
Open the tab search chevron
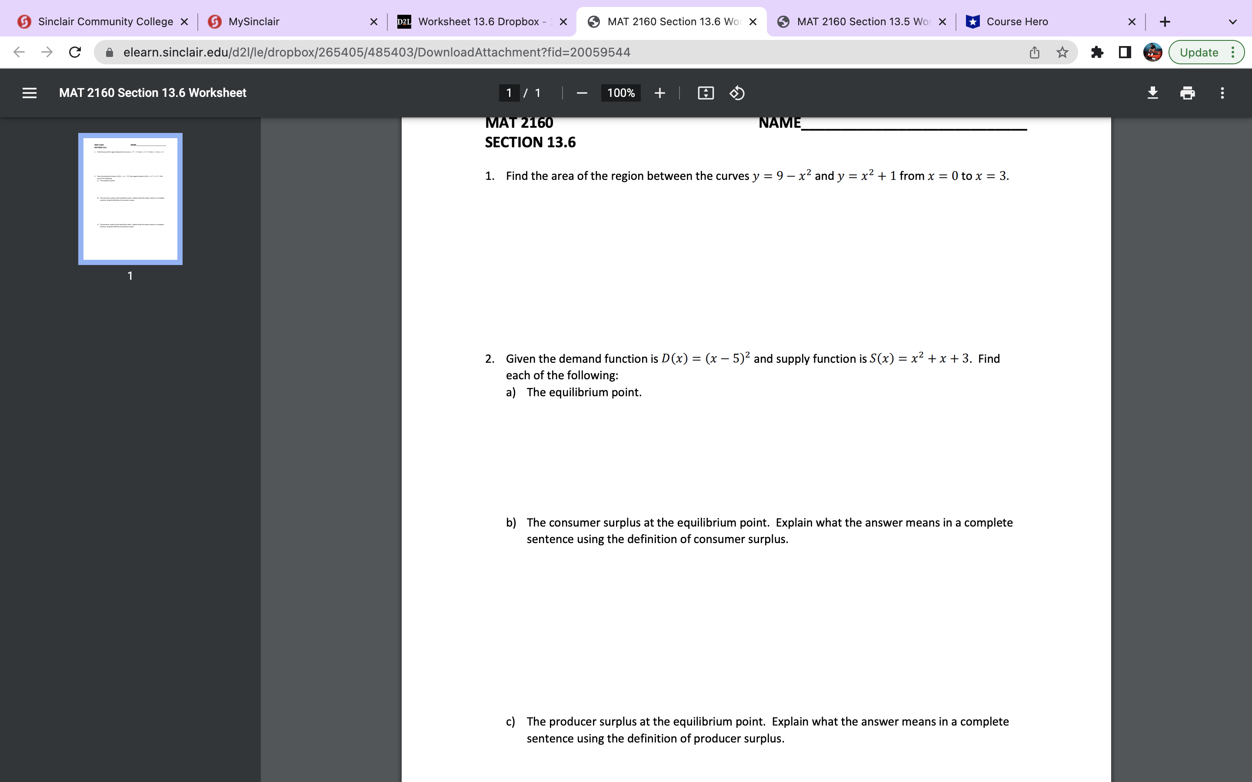tap(1233, 21)
